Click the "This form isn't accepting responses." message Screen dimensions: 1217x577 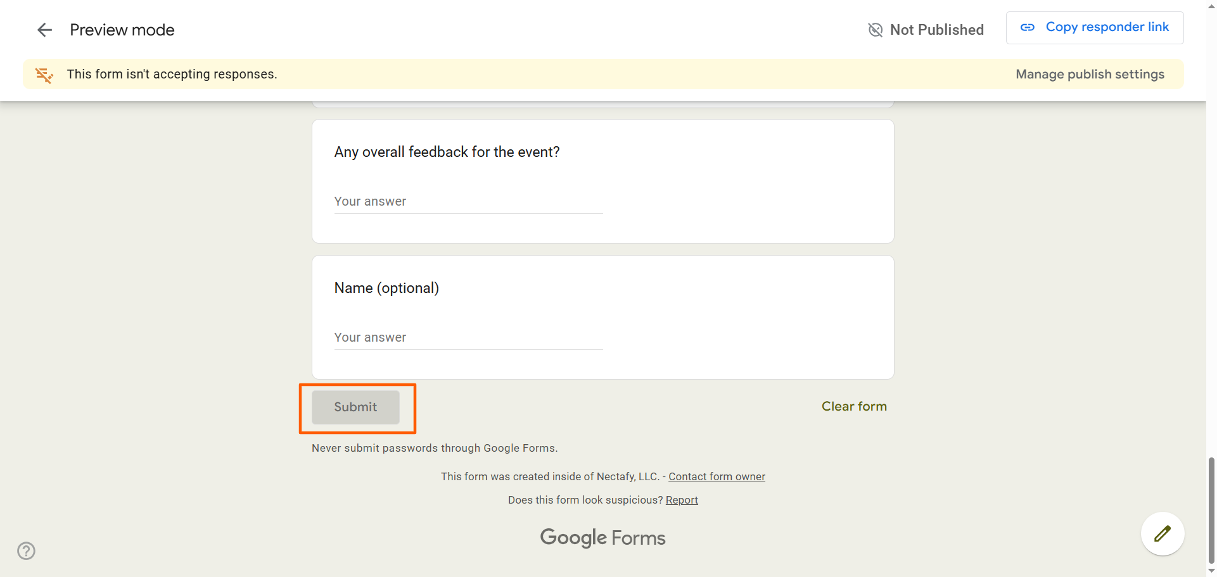click(x=172, y=74)
